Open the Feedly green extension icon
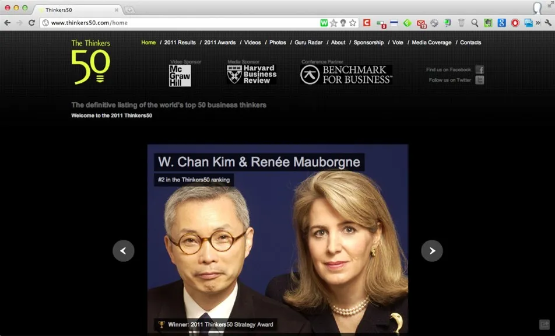The image size is (555, 336). pyautogui.click(x=408, y=23)
